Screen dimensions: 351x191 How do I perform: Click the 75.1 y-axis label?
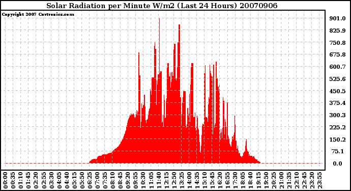[x=338, y=152]
